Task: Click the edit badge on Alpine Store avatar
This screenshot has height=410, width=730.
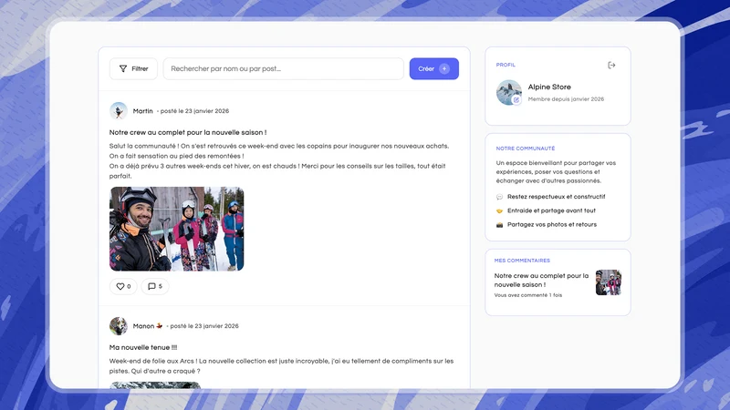Action: 516,100
